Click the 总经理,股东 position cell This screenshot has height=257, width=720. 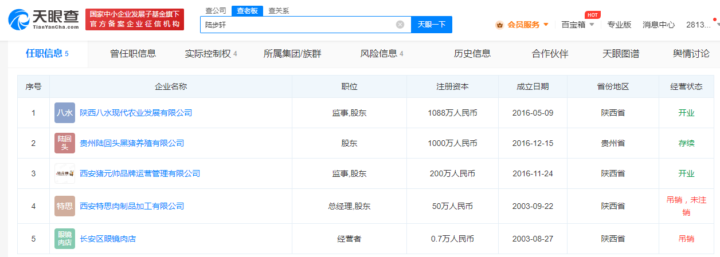tap(350, 206)
